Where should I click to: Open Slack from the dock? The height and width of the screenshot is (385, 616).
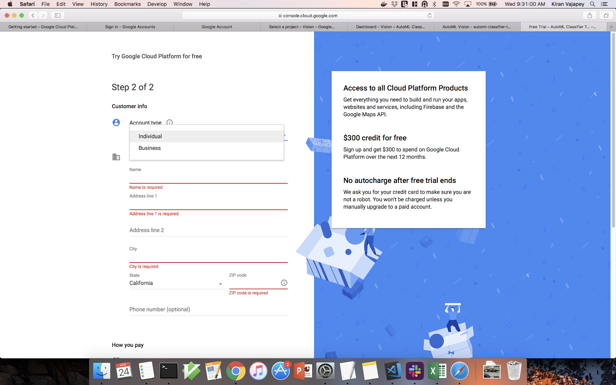(x=415, y=372)
